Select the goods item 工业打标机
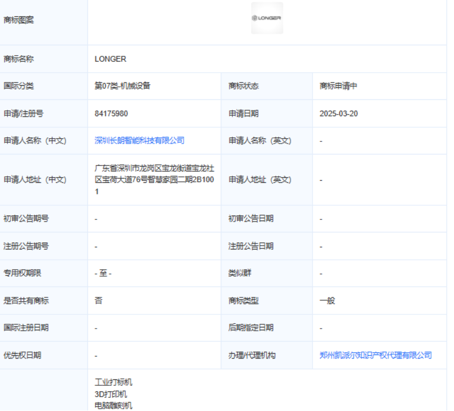454x411 pixels. (114, 383)
